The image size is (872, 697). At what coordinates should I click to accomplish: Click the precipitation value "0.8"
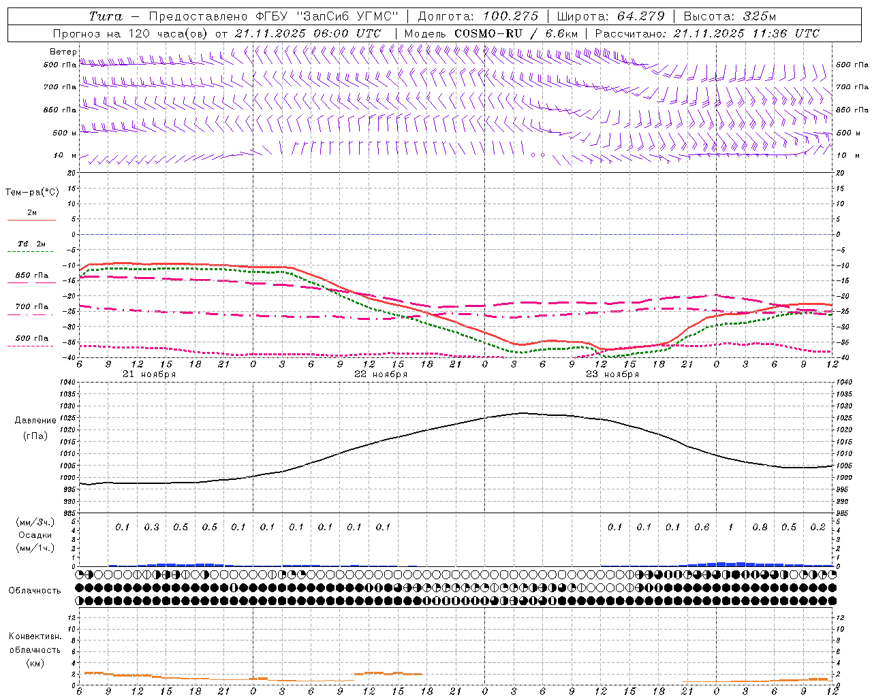pos(760,527)
